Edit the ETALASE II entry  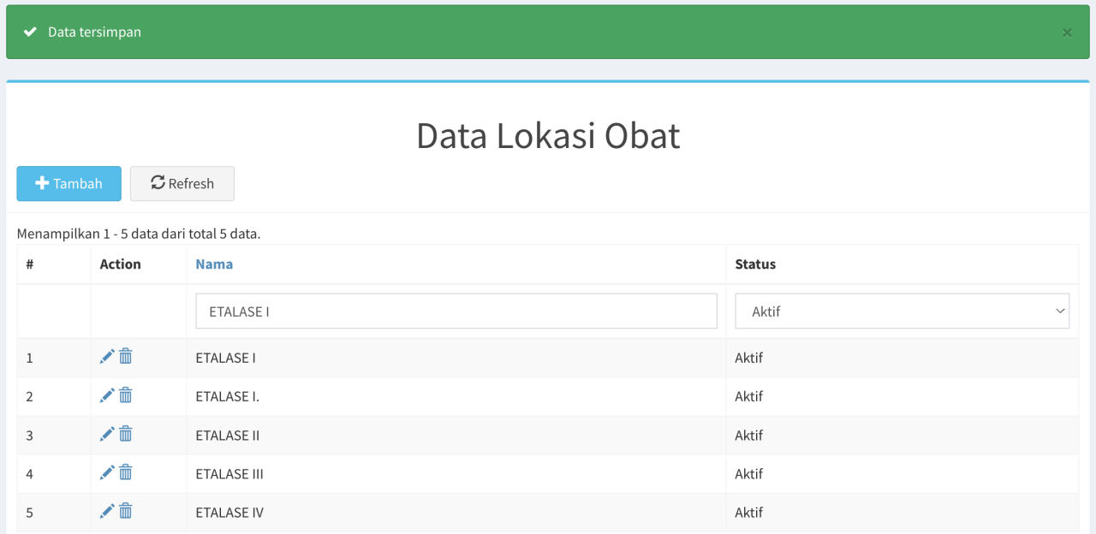tap(107, 434)
